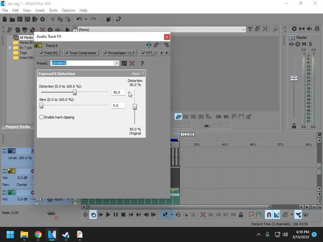Open Master bus settings gear icon
323x242 pixels.
coord(298,44)
